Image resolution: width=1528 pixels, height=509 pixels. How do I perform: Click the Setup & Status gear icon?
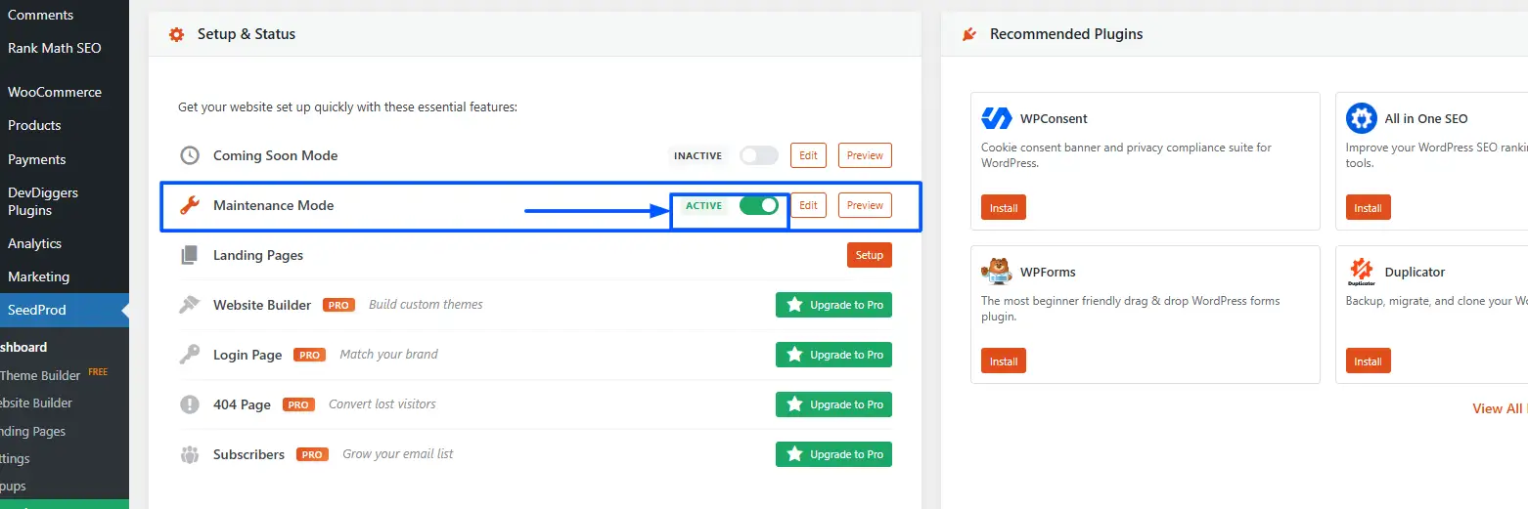[x=176, y=34]
